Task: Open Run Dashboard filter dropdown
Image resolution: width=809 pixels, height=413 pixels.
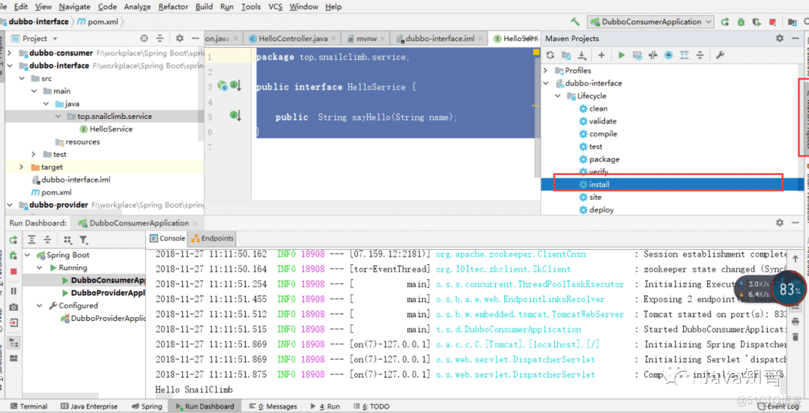Action: pyautogui.click(x=84, y=239)
